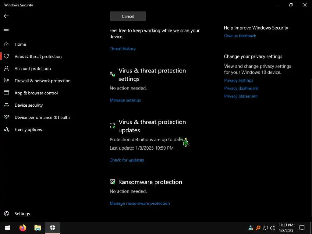
Task: Open Account protection section
Action: (33, 69)
